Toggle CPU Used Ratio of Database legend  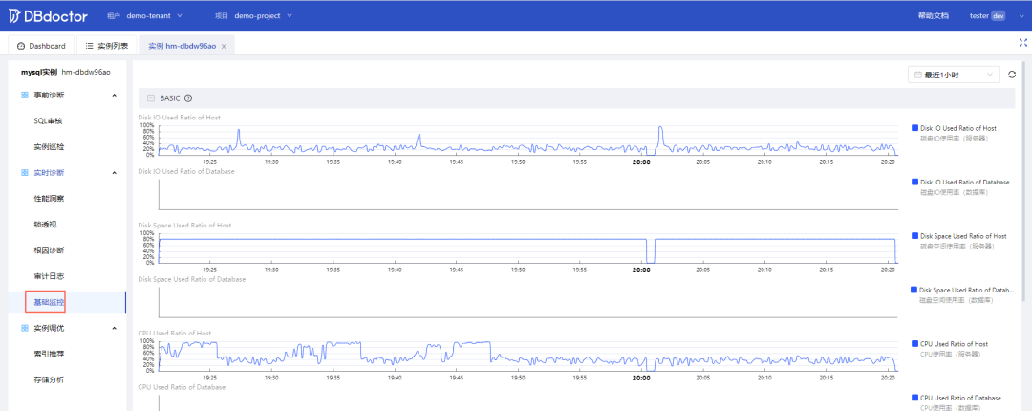(957, 398)
